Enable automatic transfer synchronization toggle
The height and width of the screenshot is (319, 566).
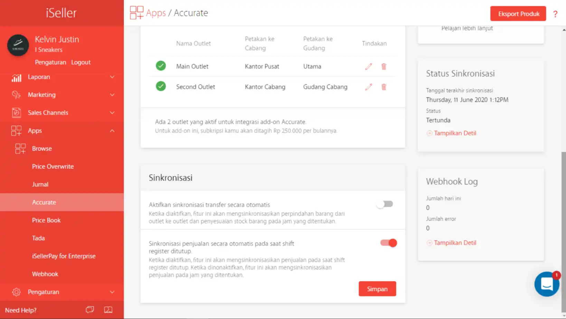385,204
